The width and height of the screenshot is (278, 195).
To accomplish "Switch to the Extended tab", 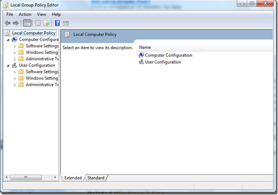I will (x=73, y=178).
